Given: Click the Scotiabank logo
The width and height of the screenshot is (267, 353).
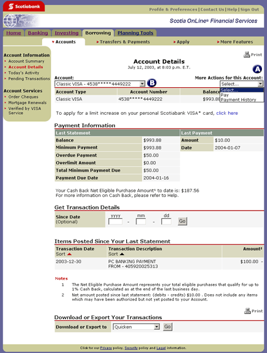Looking at the screenshot, I should point(24,6).
